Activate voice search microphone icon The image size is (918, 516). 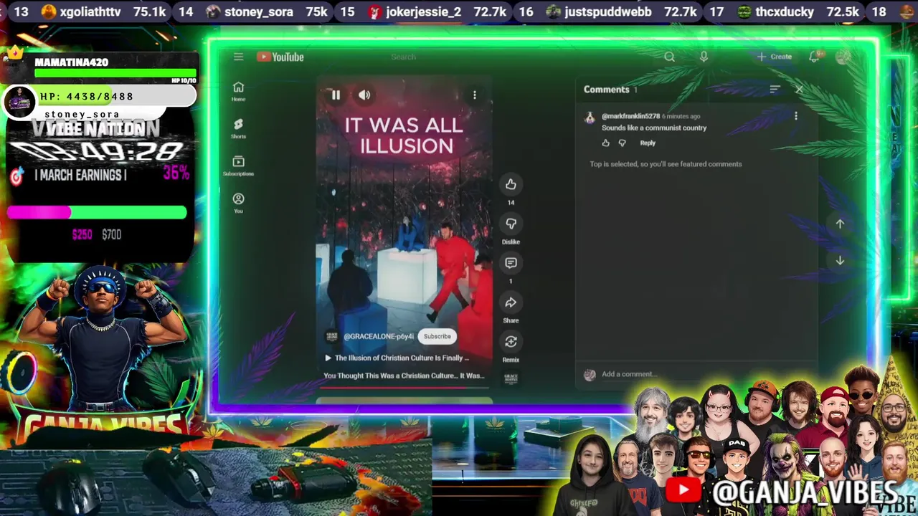(x=704, y=57)
